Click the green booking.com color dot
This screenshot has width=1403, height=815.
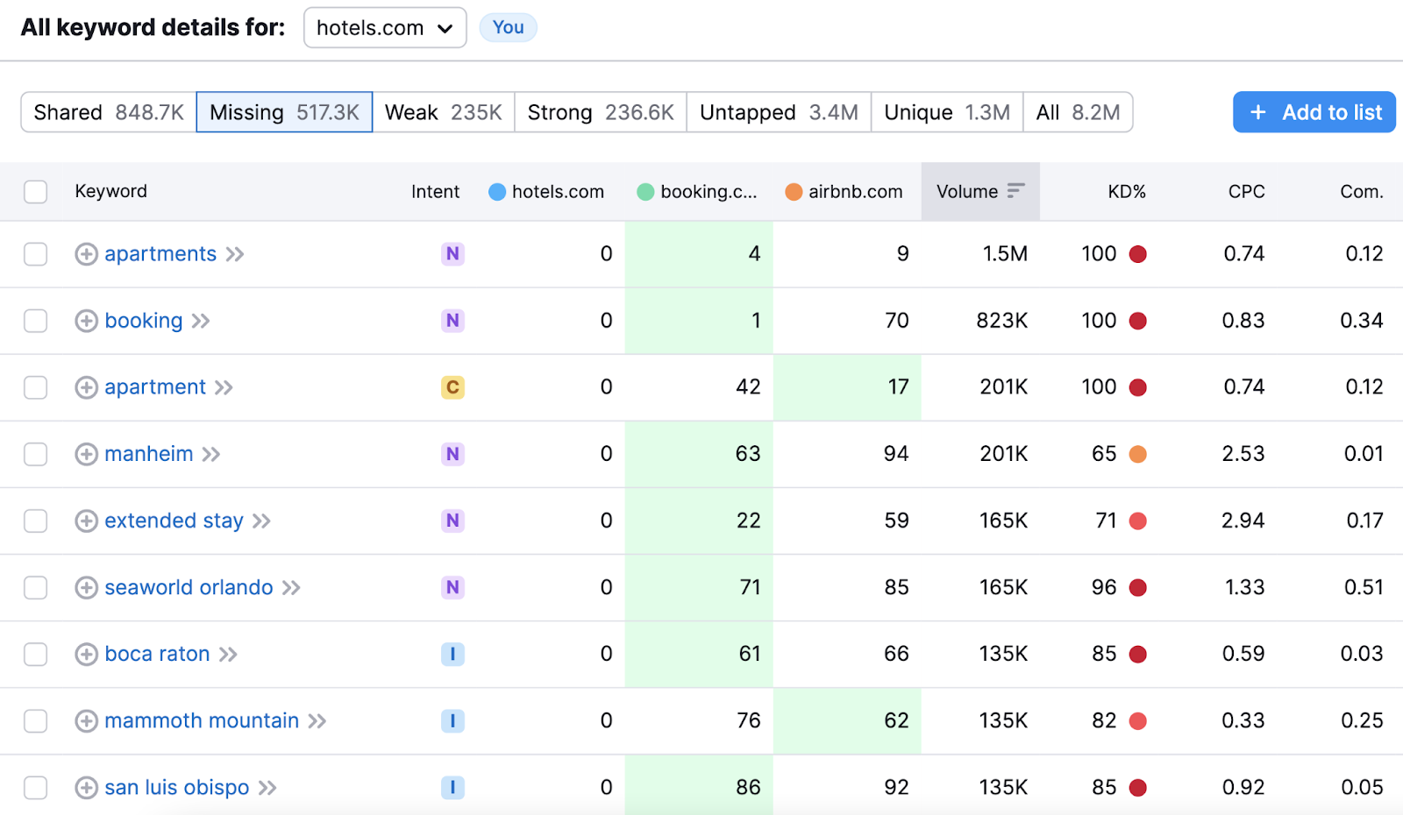coord(645,192)
